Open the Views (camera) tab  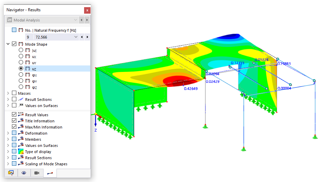tap(37, 173)
